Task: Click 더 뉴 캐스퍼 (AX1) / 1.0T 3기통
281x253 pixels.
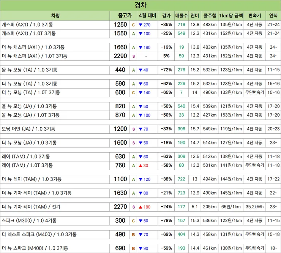Action: coord(35,56)
